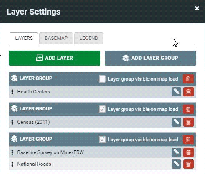Select the LAYERS tab
Screen dimensions: 205x174
coord(24,38)
